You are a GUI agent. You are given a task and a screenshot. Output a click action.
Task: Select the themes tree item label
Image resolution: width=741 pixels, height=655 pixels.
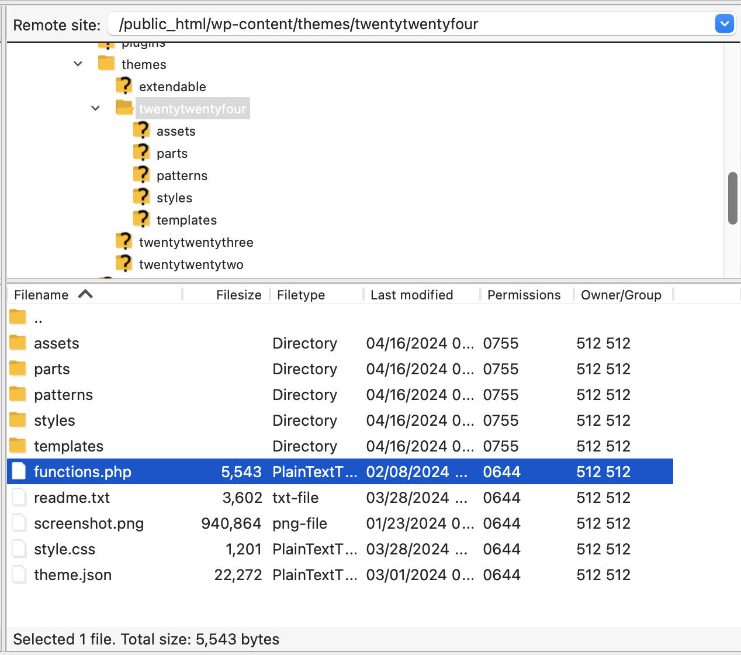(144, 64)
